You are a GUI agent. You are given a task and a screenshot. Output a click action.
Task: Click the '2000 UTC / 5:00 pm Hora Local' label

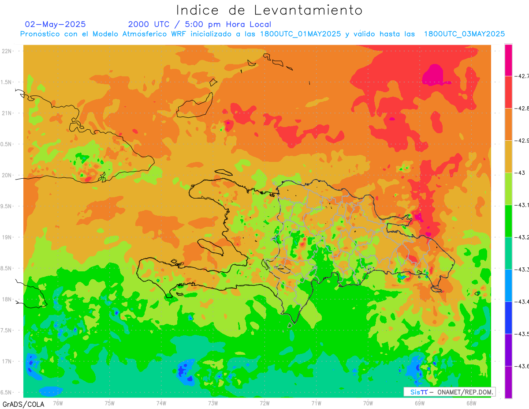(x=200, y=24)
